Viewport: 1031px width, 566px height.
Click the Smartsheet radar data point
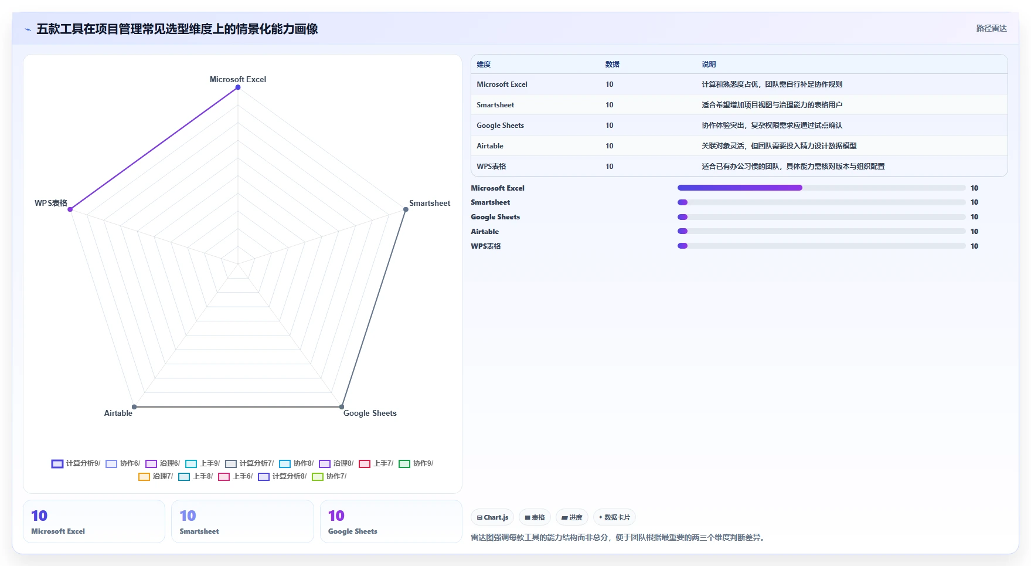tap(406, 209)
